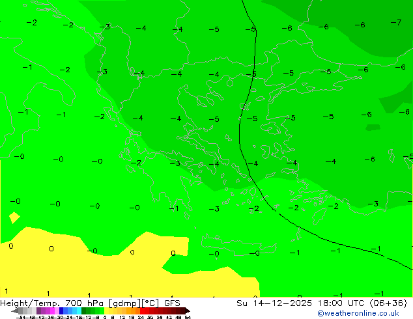Viewport: 413px width, 319px height.
Task: Click the 'GFS' model label
Action: click(x=172, y=303)
